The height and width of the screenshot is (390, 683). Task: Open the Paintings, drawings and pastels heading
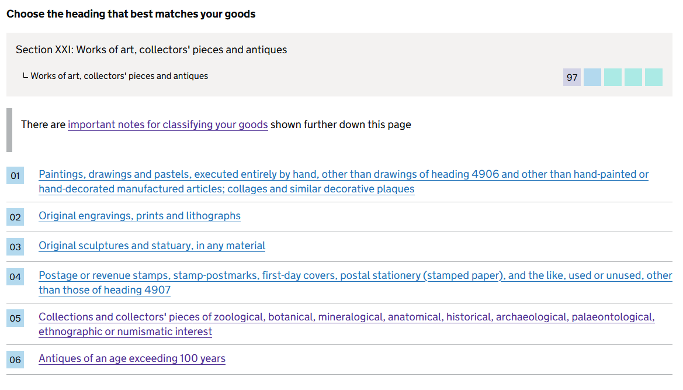coord(344,175)
